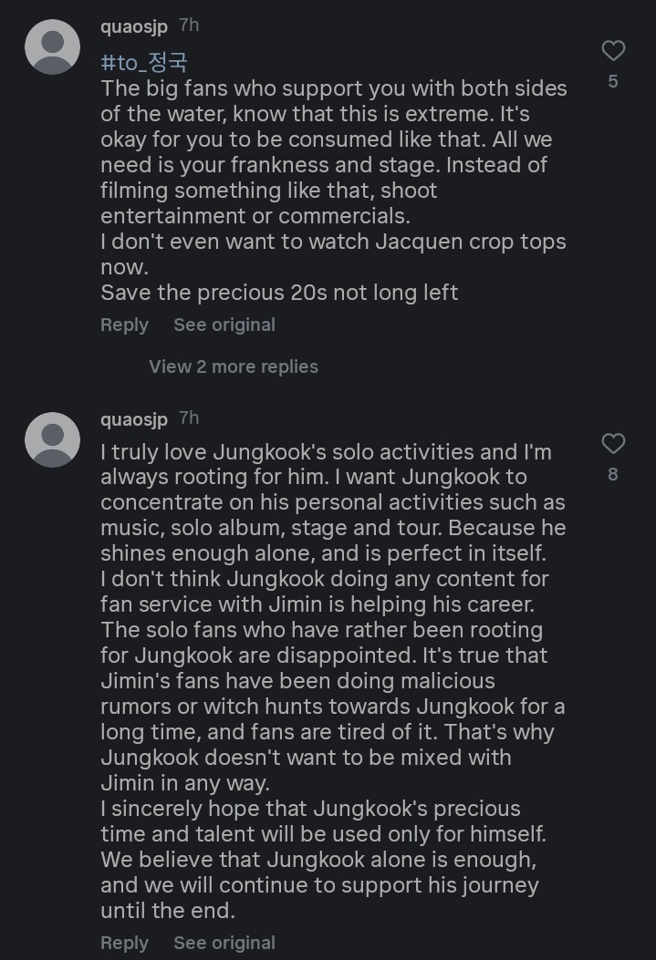The height and width of the screenshot is (960, 656).
Task: Reply to the comment ending 'until the end.'
Action: 124,943
